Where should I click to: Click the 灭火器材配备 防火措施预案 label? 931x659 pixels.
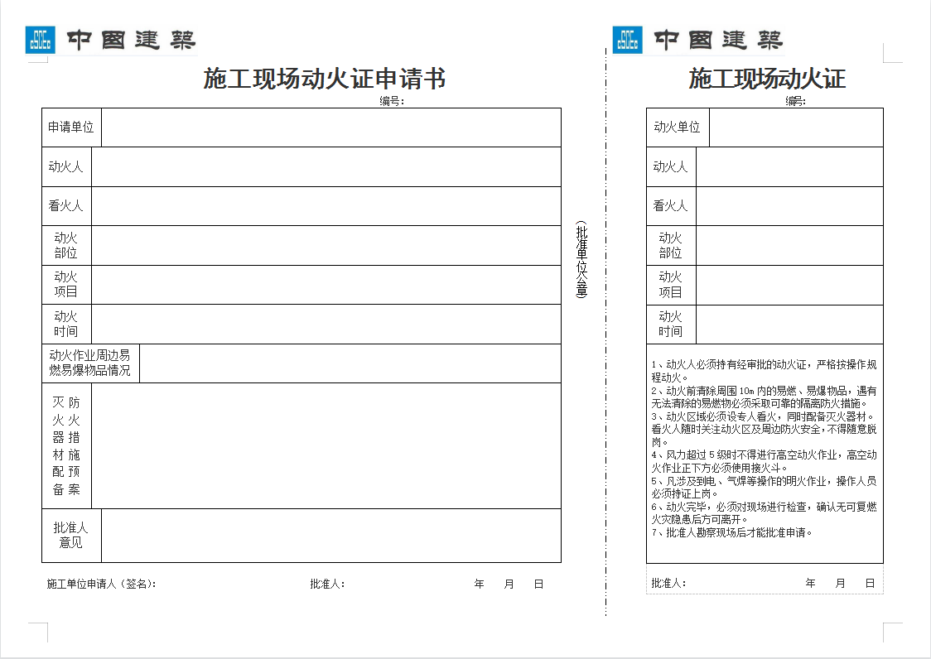coord(66,446)
